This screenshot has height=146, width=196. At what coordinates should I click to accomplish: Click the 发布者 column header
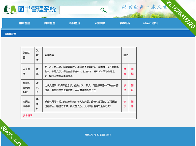point(38,55)
